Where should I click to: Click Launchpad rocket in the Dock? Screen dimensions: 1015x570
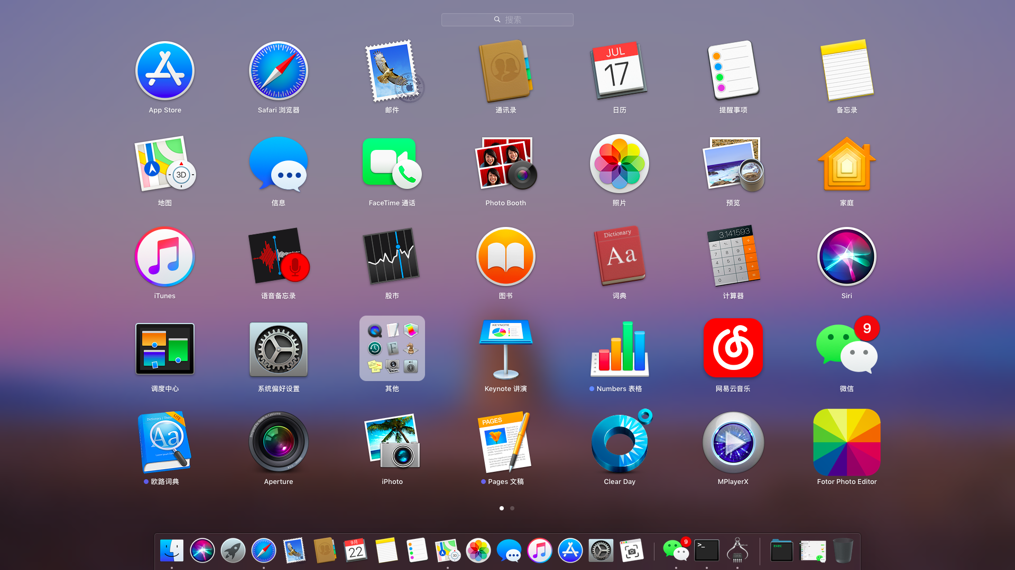tap(233, 550)
